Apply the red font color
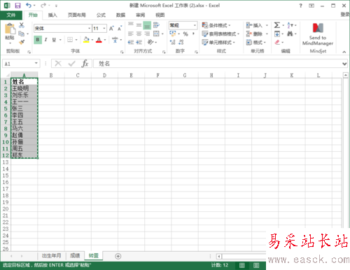Screen dimensions: 350x270 pos(99,40)
